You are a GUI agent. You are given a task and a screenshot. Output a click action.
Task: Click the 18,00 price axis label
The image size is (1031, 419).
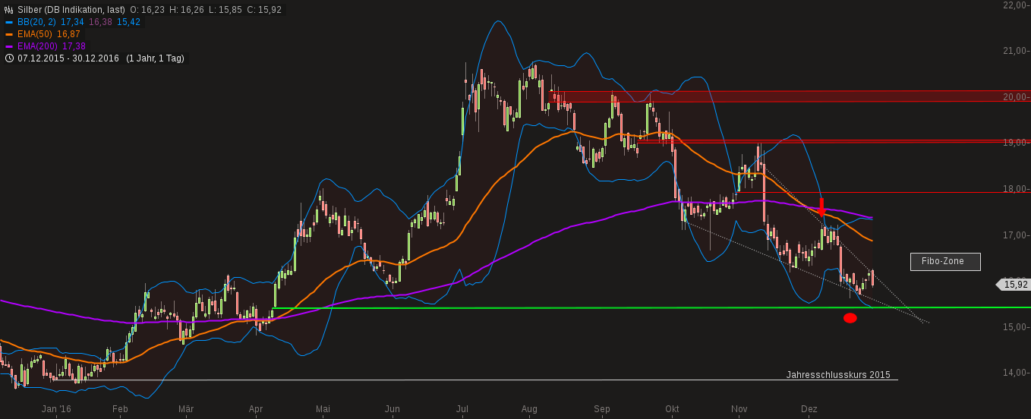click(x=1016, y=189)
